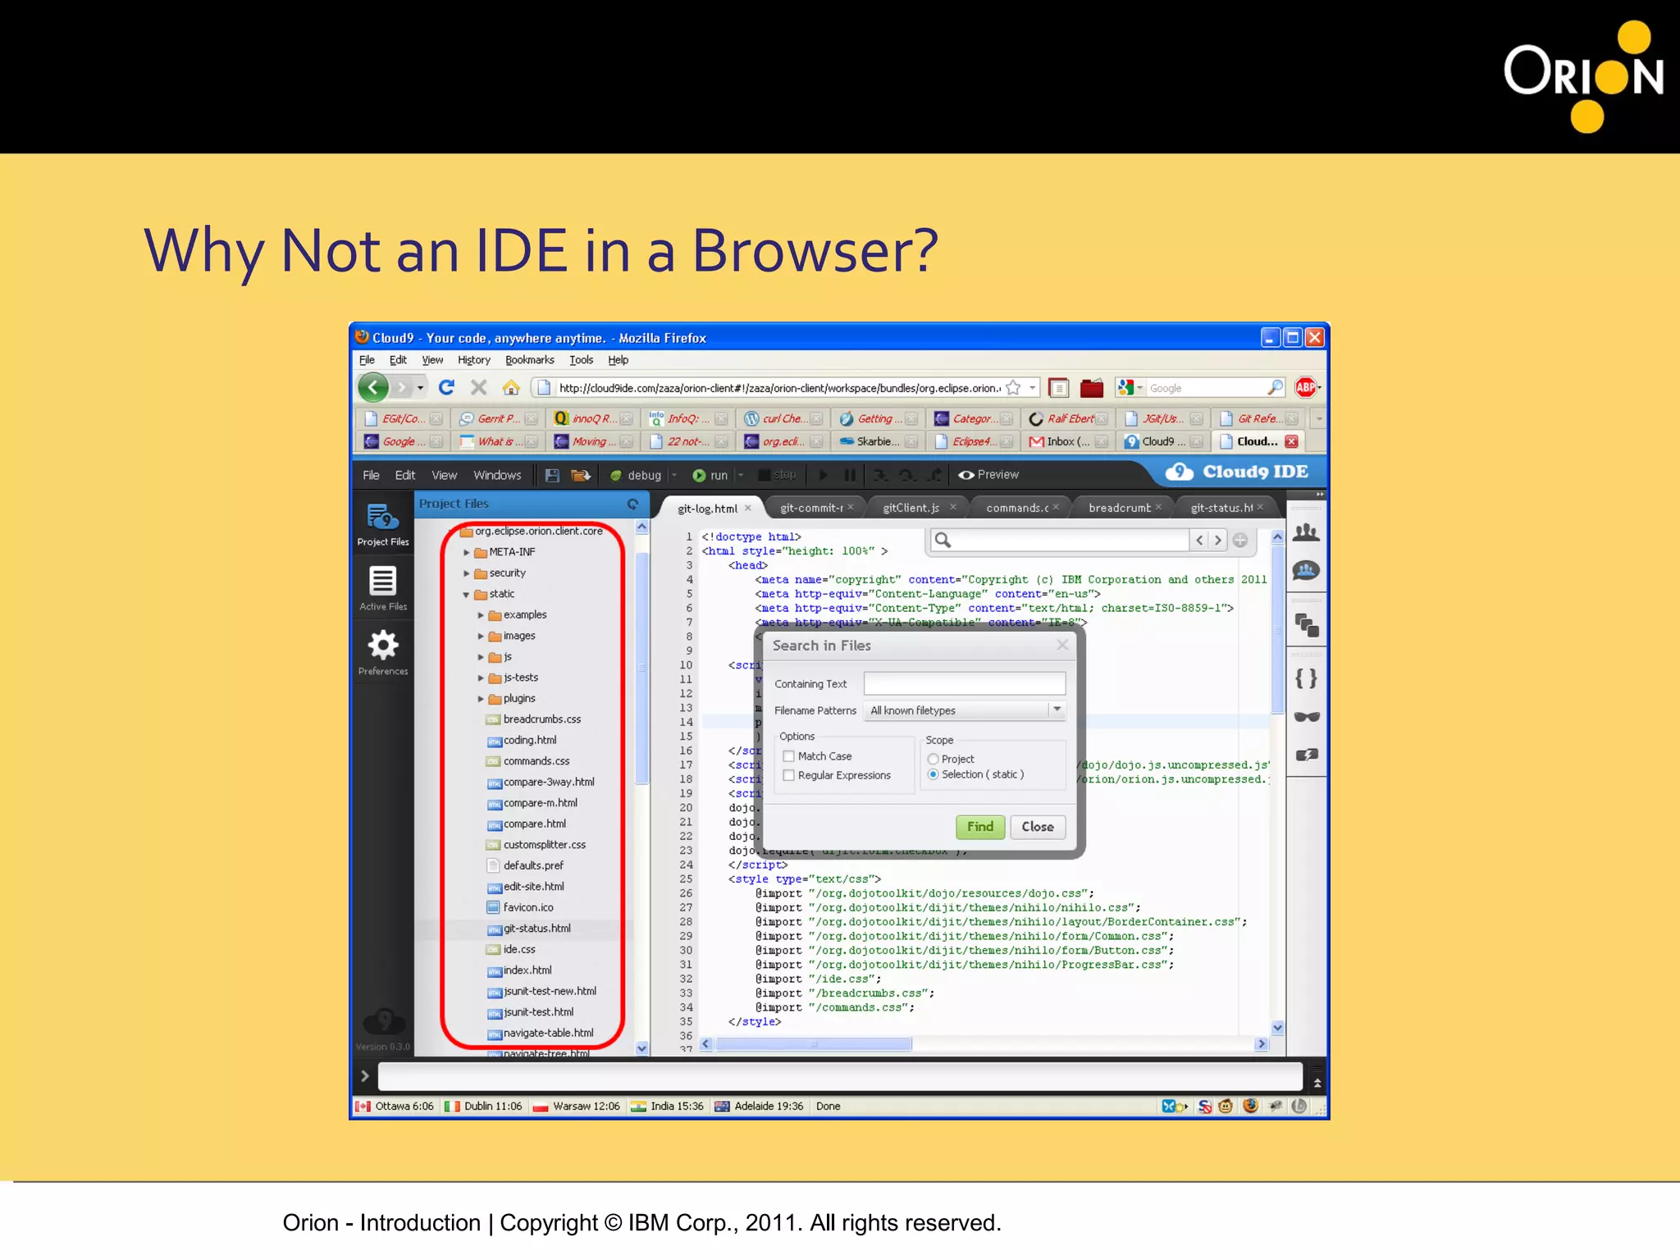The image size is (1680, 1260).
Task: Open Preferences gear in Cloud9 sidebar
Action: 383,652
